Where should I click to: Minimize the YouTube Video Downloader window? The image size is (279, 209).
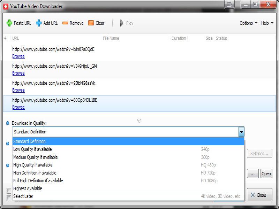[246, 4]
